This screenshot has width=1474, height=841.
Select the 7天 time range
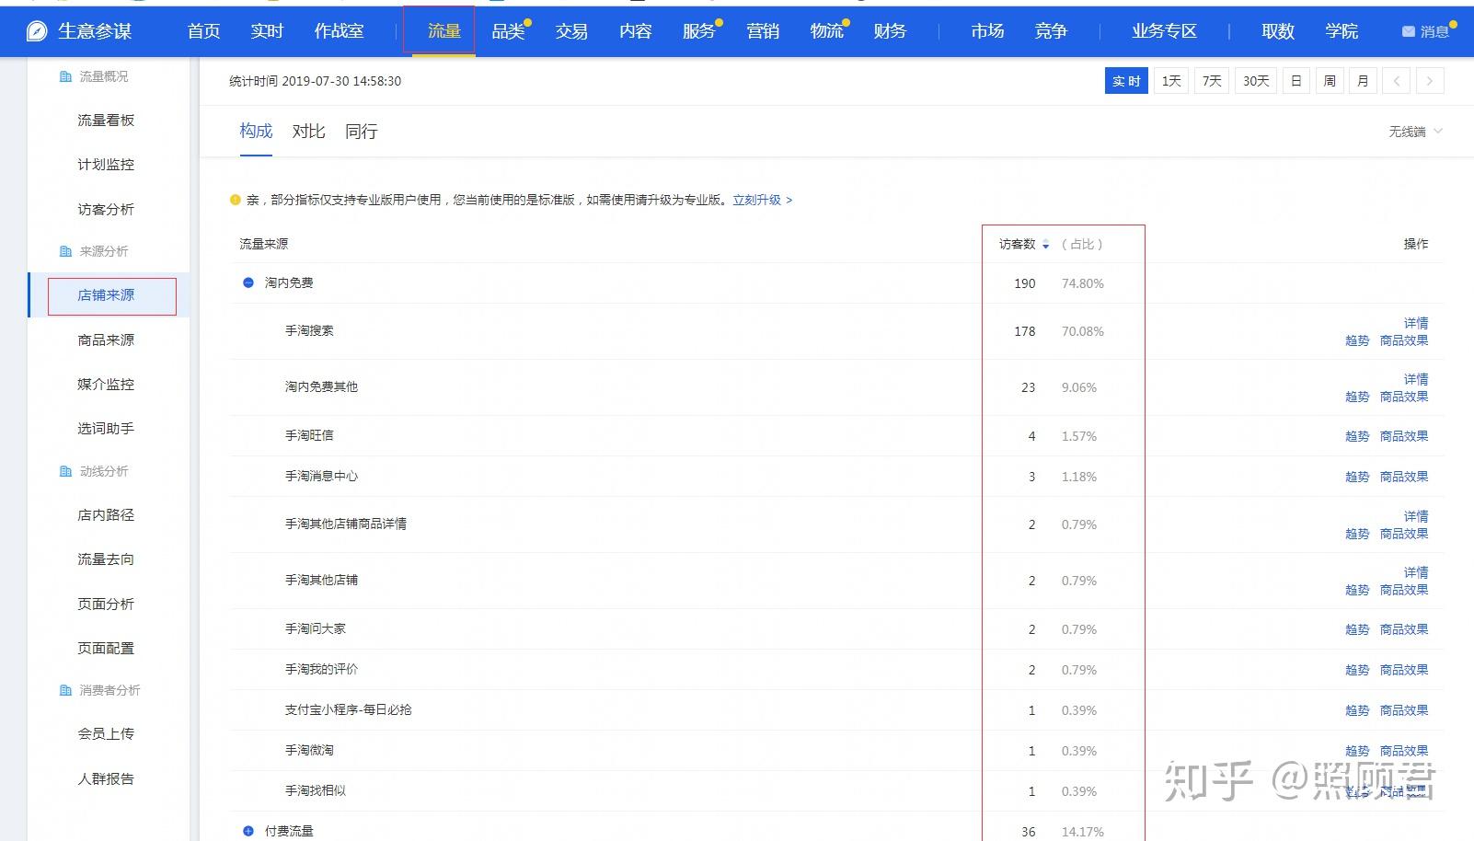coord(1212,81)
